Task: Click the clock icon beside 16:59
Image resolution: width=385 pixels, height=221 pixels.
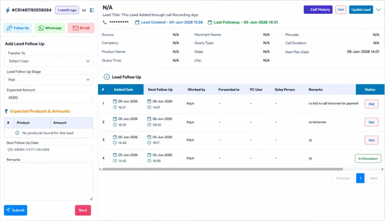Action: pyautogui.click(x=149, y=161)
